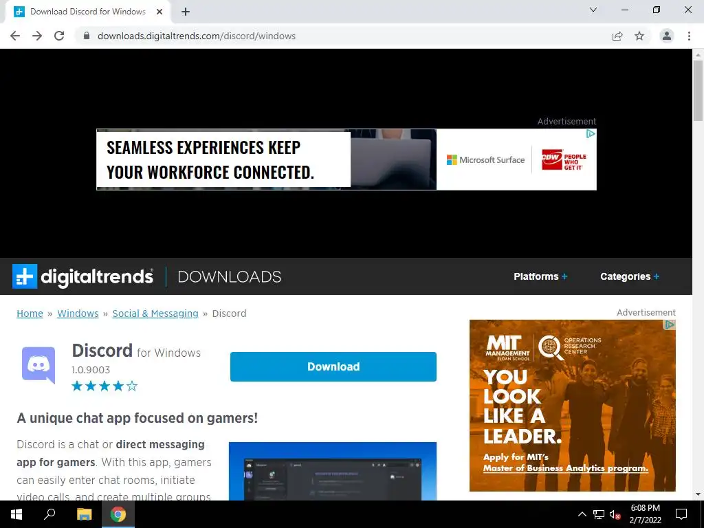
Task: Click the Discord version number 1.0.9003
Action: pos(91,370)
